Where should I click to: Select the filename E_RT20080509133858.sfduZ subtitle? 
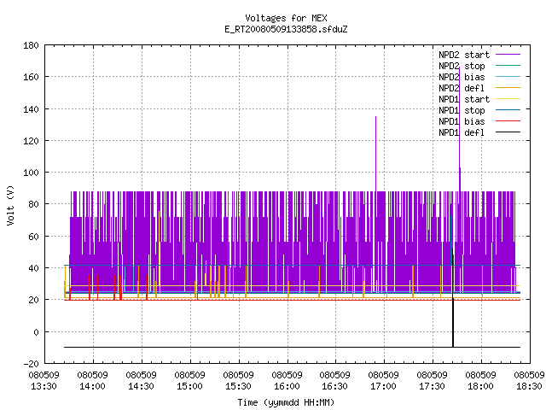(x=286, y=29)
